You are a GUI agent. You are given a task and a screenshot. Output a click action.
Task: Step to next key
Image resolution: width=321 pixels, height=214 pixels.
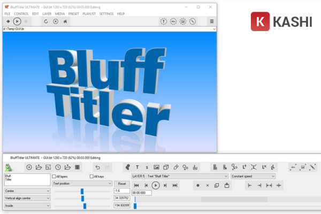(165, 186)
